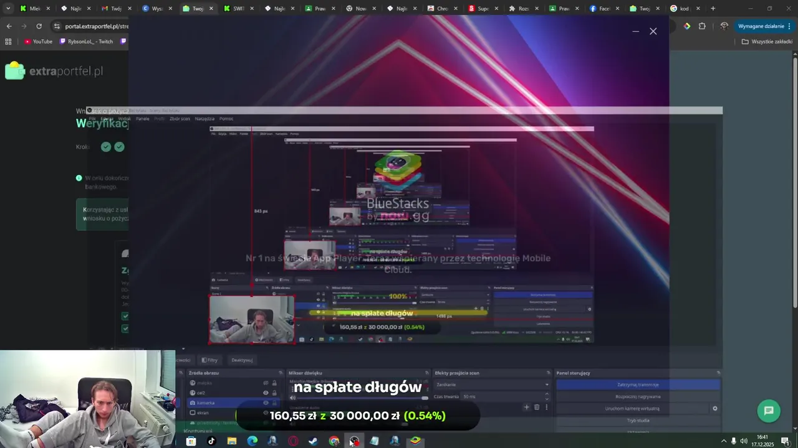Image resolution: width=798 pixels, height=448 pixels.
Task: Open the Windows notification center icon
Action: (x=785, y=441)
